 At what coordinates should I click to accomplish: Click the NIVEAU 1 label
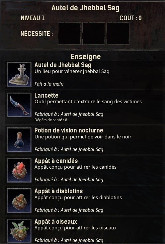tap(33, 18)
